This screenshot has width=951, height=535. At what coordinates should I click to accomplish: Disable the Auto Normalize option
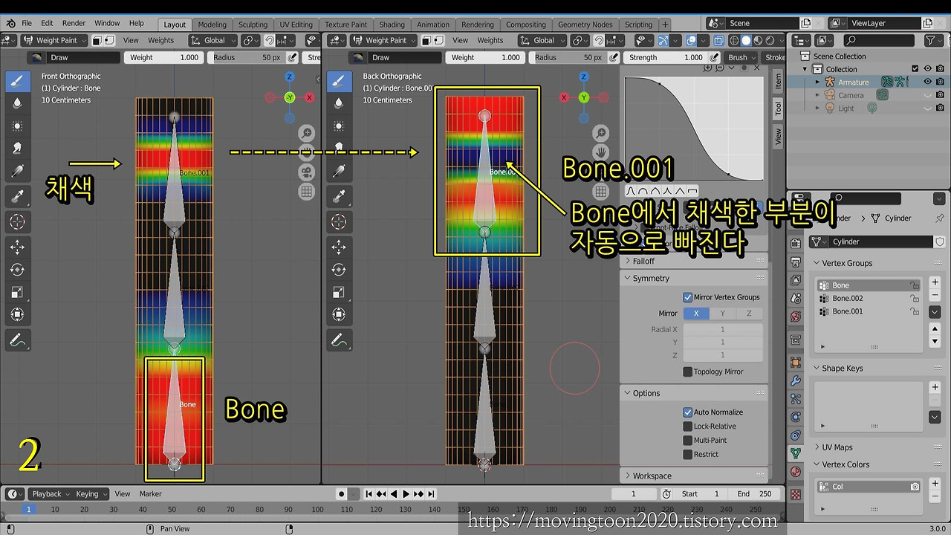[687, 412]
